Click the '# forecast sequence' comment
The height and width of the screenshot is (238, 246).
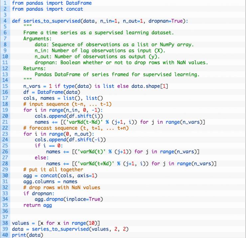76,128
